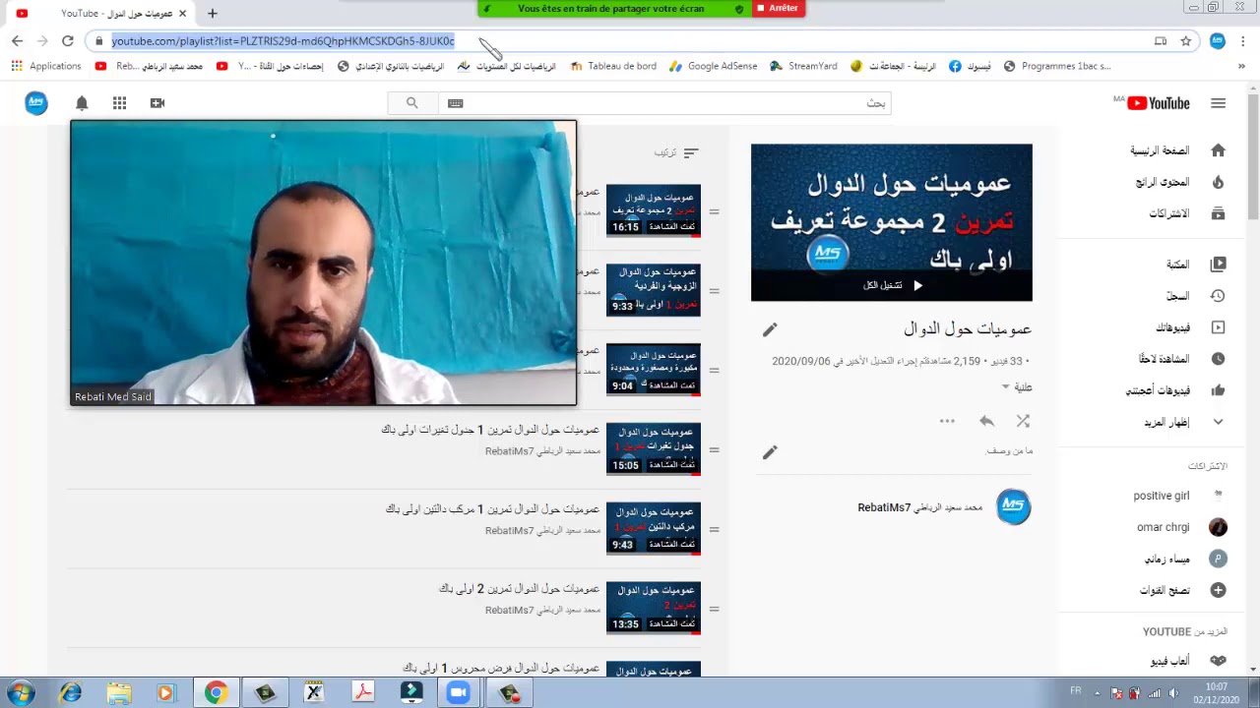Open video titled مركب دالتين اولى باك
Viewport: 1260px width, 708px height.
(492, 509)
